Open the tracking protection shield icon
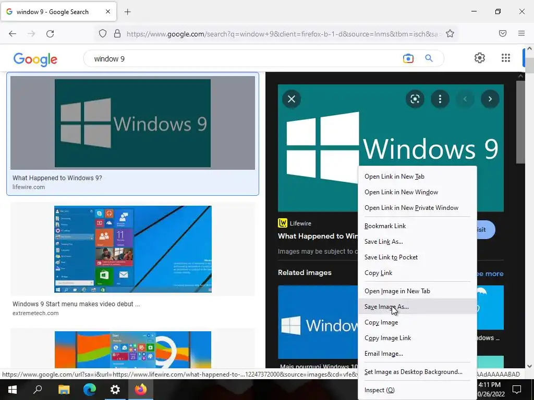The image size is (534, 400). pyautogui.click(x=103, y=33)
